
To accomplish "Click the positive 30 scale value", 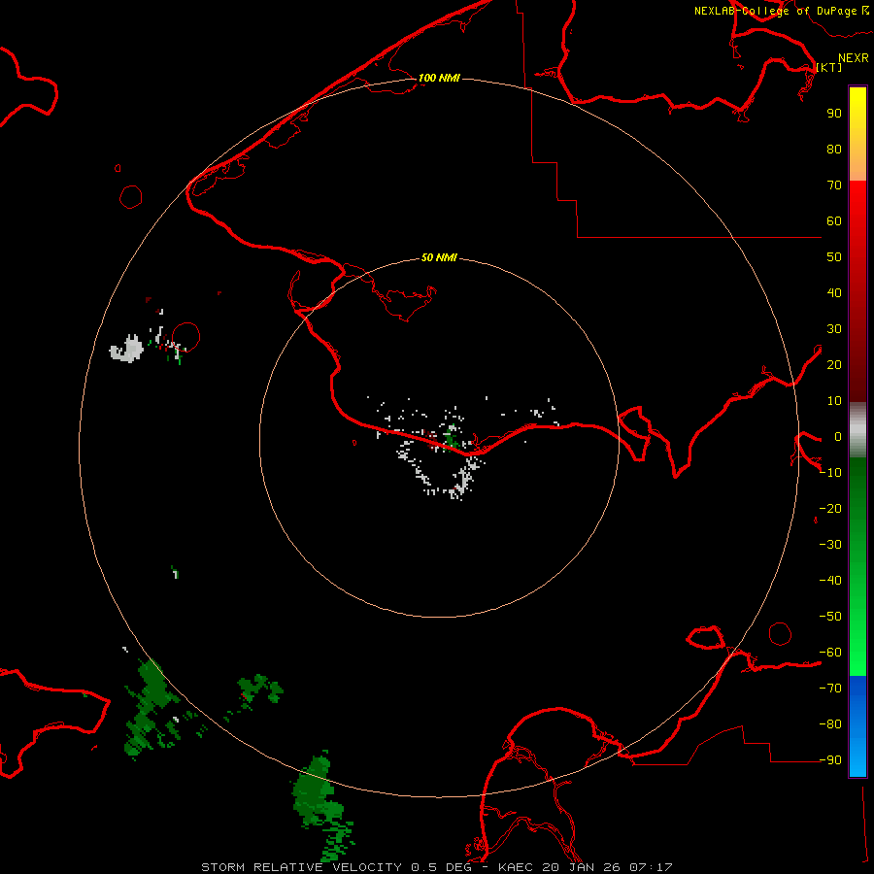I will click(834, 329).
